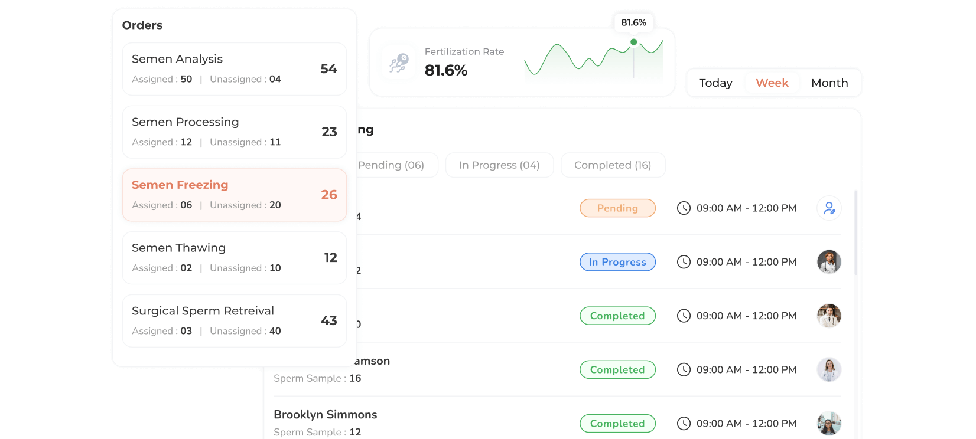This screenshot has width=976, height=439.
Task: Select the Semen Processing order card
Action: [x=234, y=132]
